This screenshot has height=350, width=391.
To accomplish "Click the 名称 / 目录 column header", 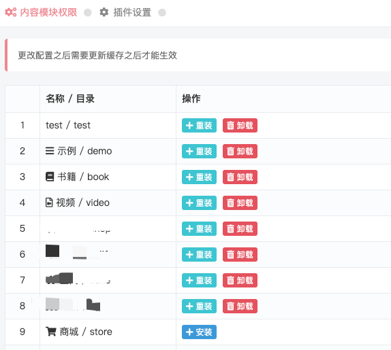I will click(70, 99).
